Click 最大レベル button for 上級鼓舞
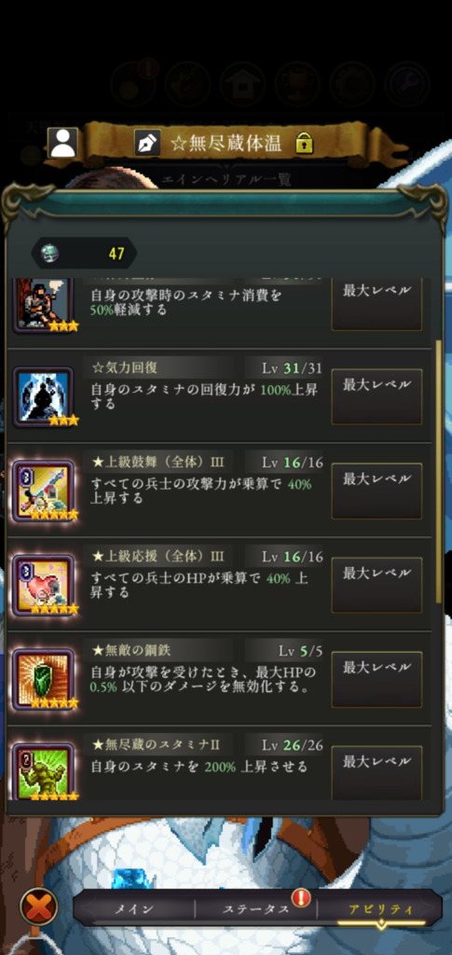The height and width of the screenshot is (955, 452). (377, 491)
